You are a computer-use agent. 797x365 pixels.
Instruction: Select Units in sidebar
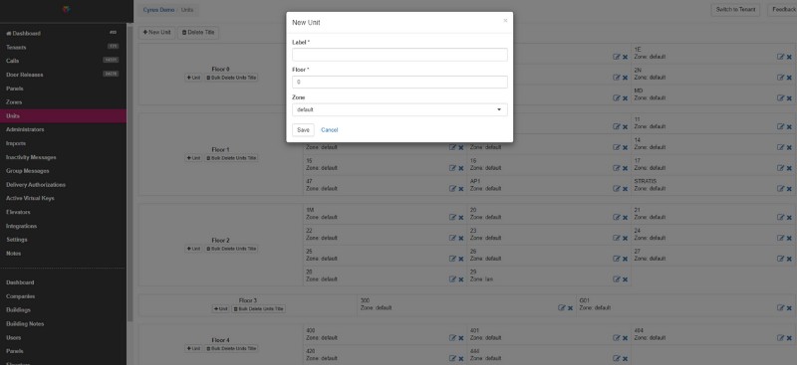[x=63, y=115]
